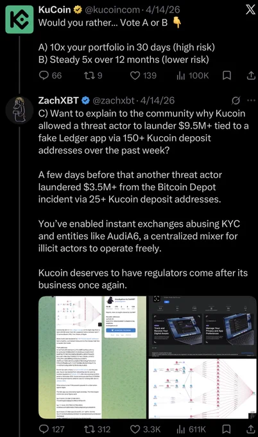
Task: Reply to ZachXBT's tweet with 127 replies
Action: pyautogui.click(x=51, y=429)
